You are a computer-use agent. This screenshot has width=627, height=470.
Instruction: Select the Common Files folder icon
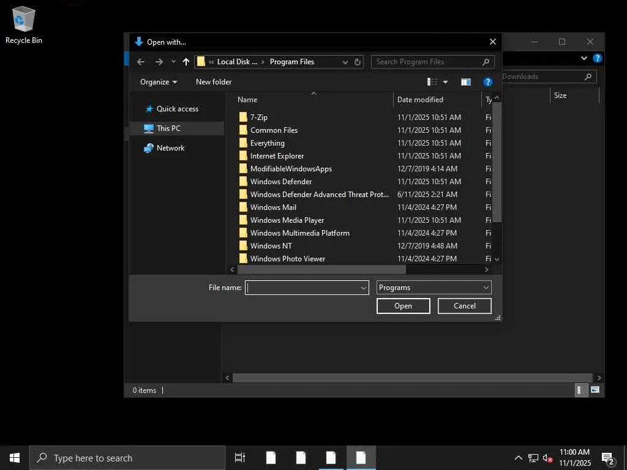243,130
